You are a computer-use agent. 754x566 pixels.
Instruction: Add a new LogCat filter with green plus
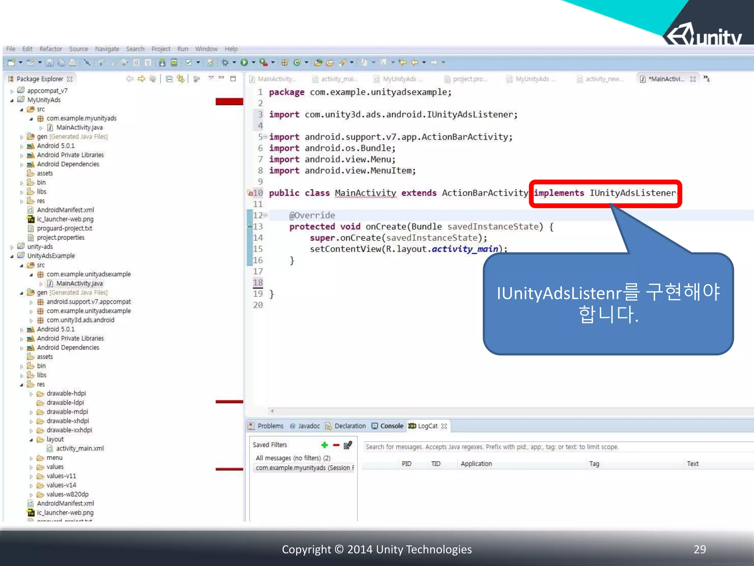click(324, 445)
